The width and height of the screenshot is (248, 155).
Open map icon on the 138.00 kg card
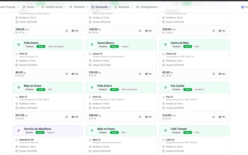pyautogui.click(x=140, y=31)
